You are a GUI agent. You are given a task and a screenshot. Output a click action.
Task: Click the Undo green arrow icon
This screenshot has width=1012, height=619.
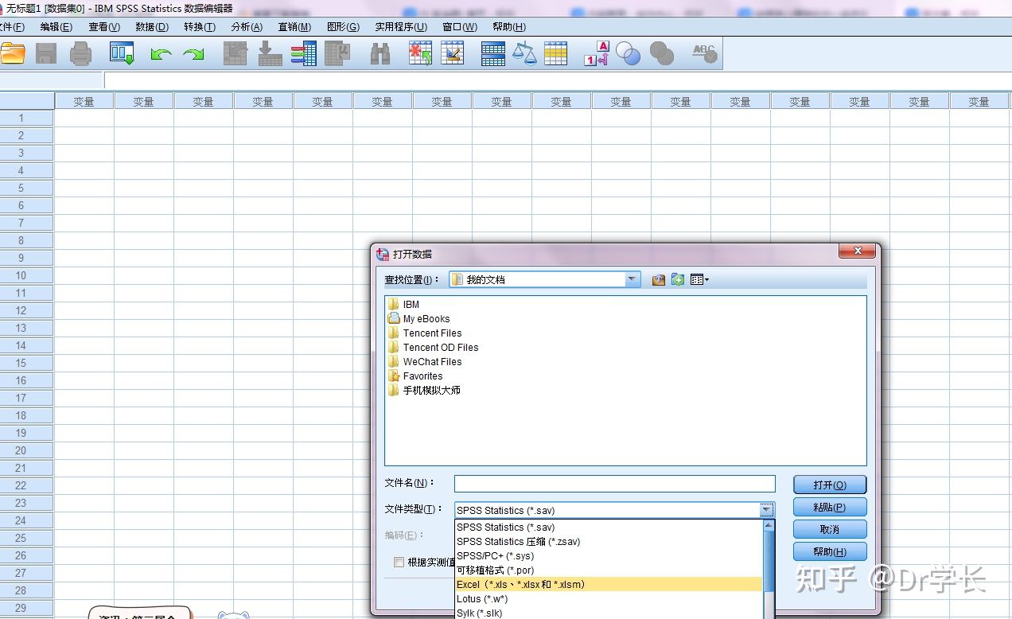161,54
